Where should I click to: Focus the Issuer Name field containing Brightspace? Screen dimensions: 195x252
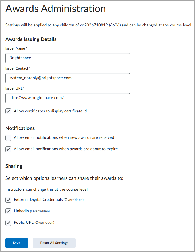click(x=68, y=58)
